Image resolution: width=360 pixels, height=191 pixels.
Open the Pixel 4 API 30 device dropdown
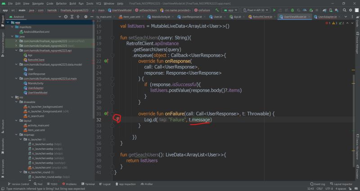pyautogui.click(x=256, y=10)
